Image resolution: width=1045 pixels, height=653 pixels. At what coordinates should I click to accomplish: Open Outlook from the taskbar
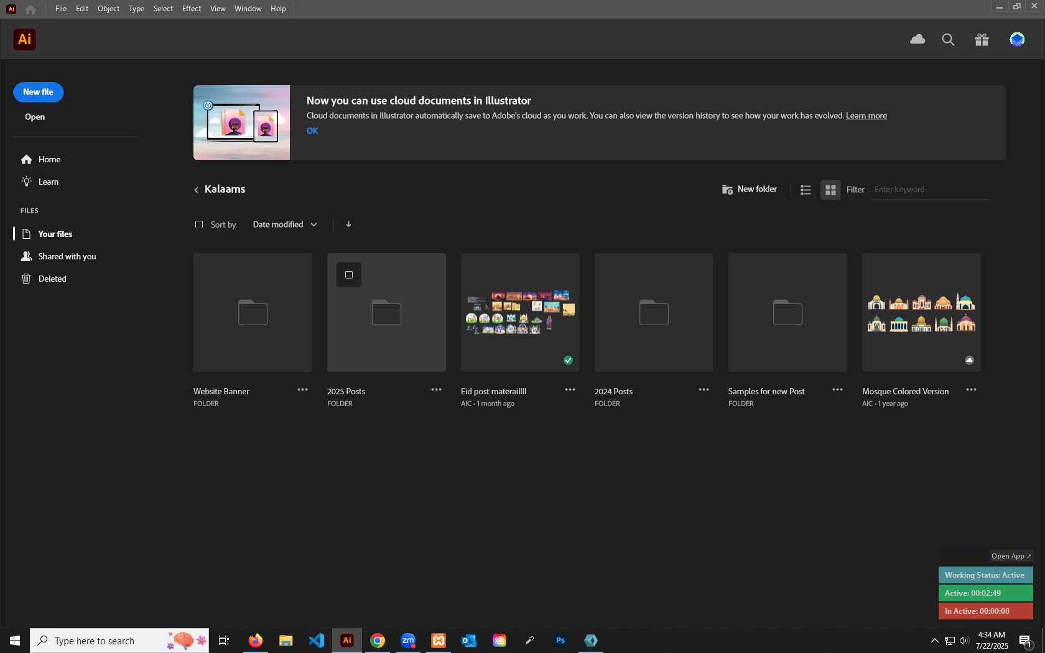click(468, 640)
